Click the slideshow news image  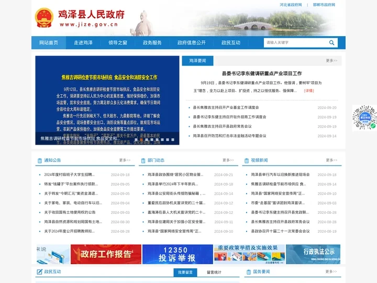click(x=107, y=100)
